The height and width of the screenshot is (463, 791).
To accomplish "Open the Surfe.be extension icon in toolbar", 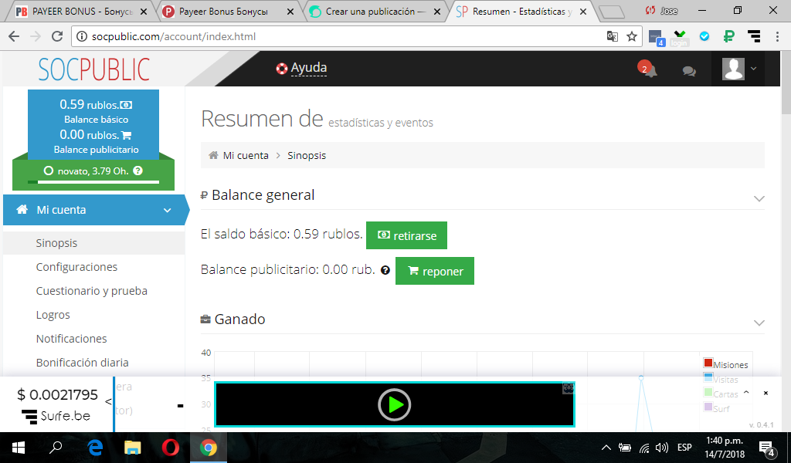I will click(754, 36).
